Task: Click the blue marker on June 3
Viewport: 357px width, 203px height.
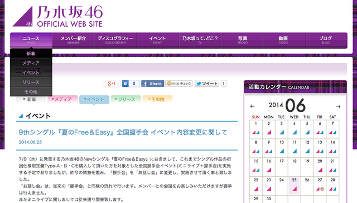Action: (282, 132)
